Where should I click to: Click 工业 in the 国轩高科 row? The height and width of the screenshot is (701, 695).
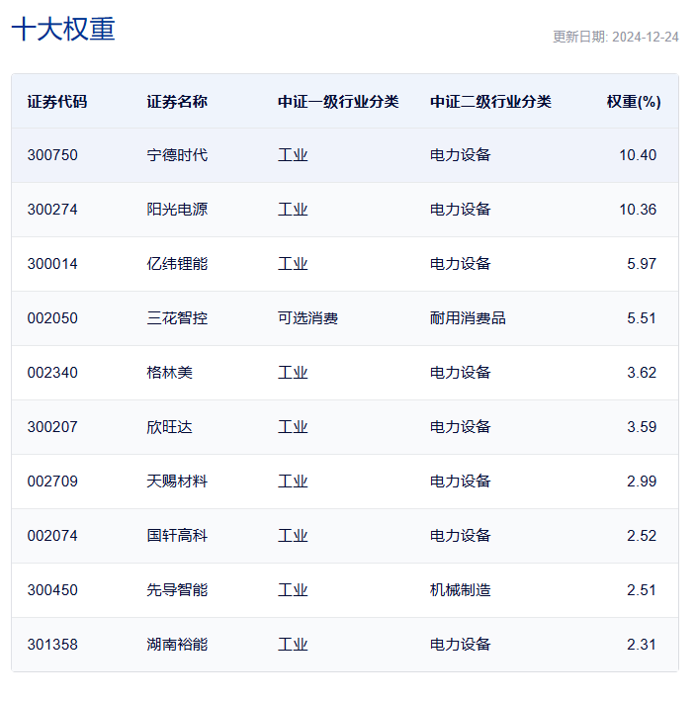pyautogui.click(x=293, y=536)
